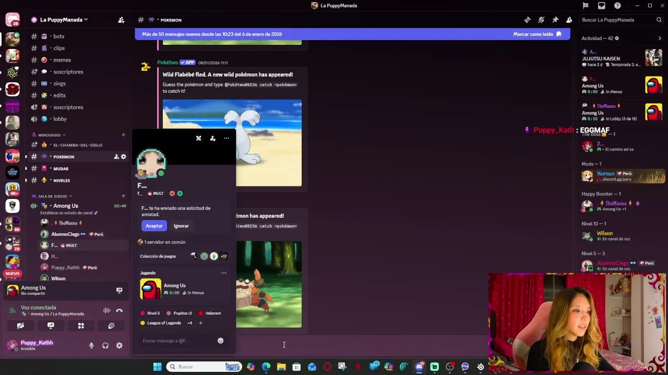The height and width of the screenshot is (375, 668).
Task: Open File Explorer from taskbar
Action: coord(281,367)
